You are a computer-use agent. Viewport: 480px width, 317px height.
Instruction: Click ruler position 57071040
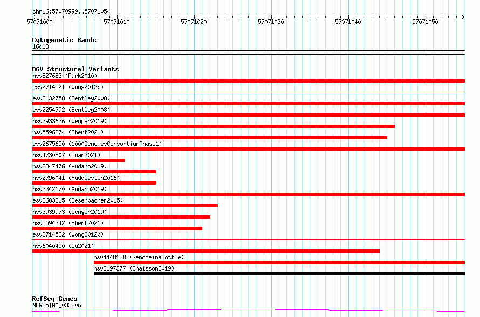(x=348, y=22)
